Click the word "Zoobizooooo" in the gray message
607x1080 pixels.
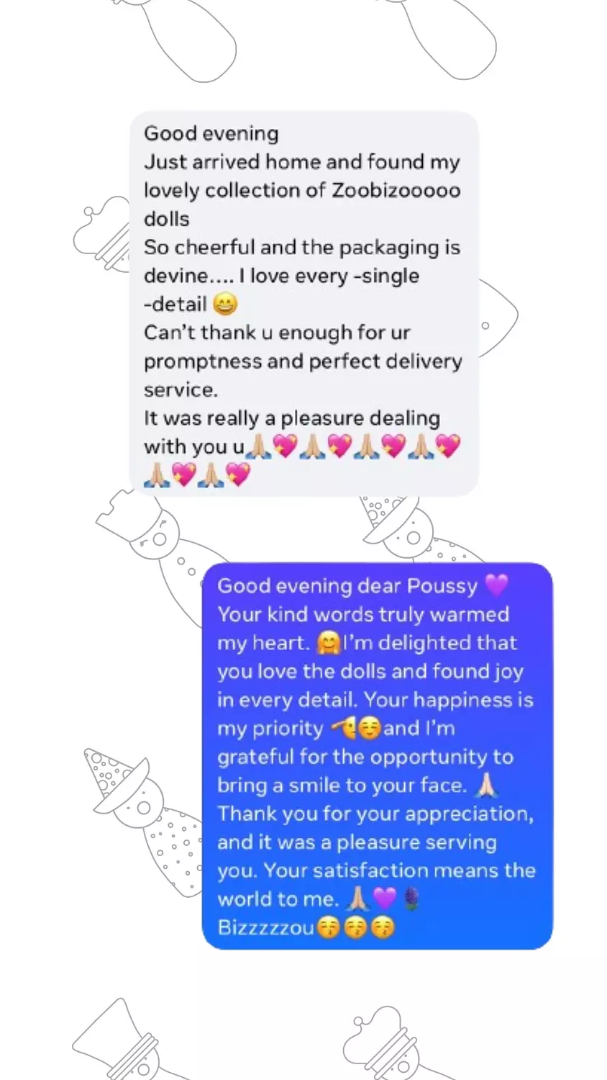coord(396,191)
